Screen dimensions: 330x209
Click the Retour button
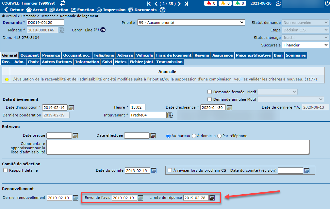pos(14,10)
